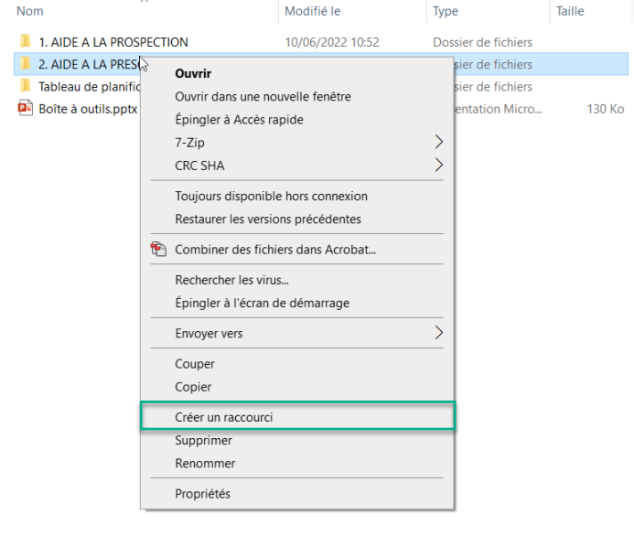This screenshot has height=535, width=634.
Task: Click the folder icon of 2. AIDE A LA PRESENTATION
Action: (25, 64)
